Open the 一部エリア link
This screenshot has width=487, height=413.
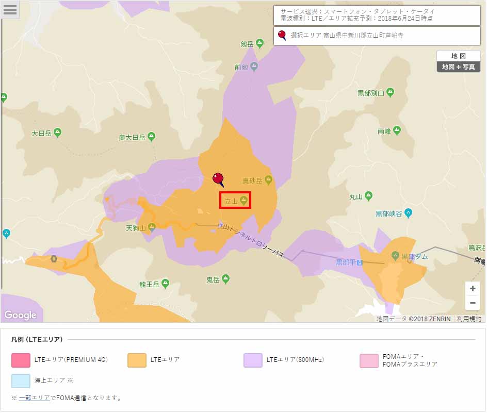[x=34, y=398]
